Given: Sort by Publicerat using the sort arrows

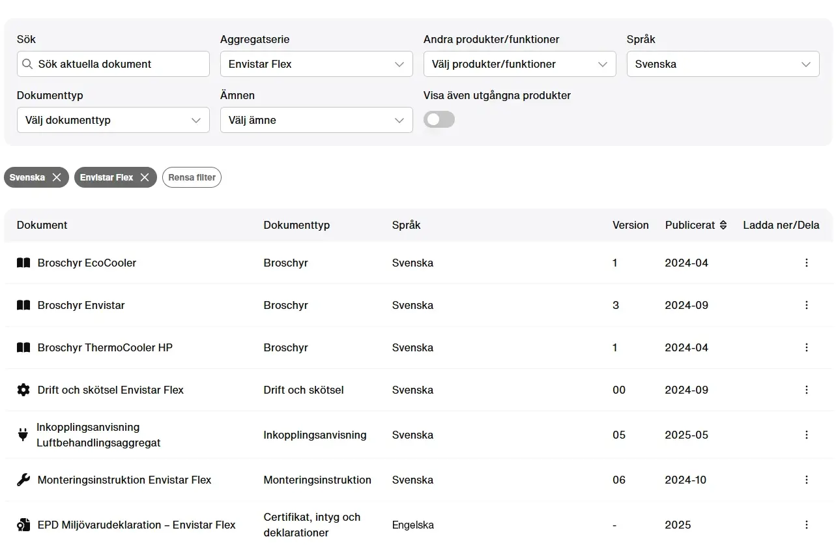Looking at the screenshot, I should (723, 225).
